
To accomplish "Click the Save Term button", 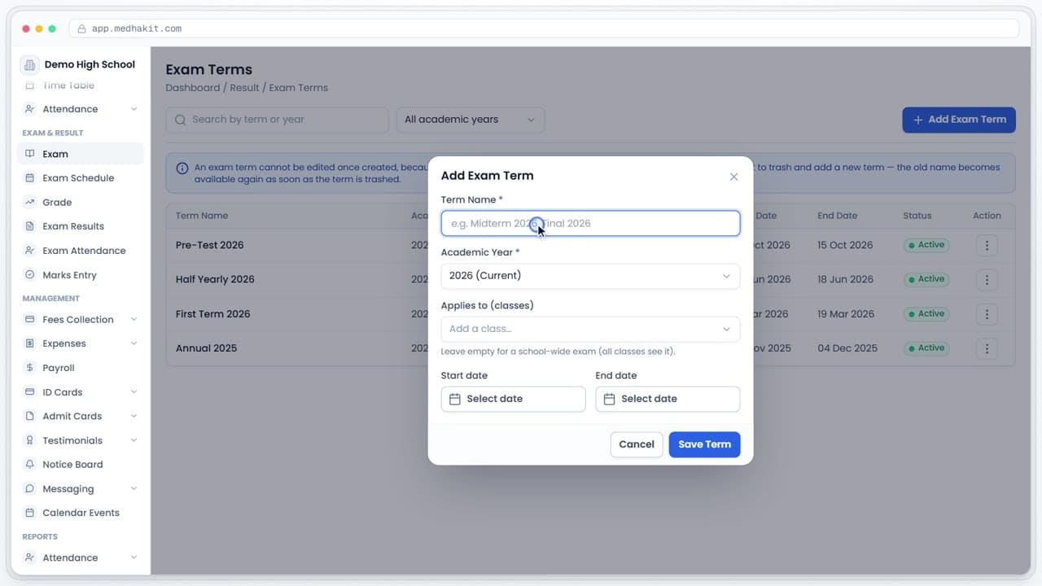I will point(704,444).
